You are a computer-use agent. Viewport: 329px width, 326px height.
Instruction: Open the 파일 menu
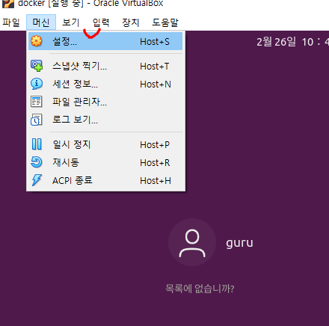(x=11, y=22)
